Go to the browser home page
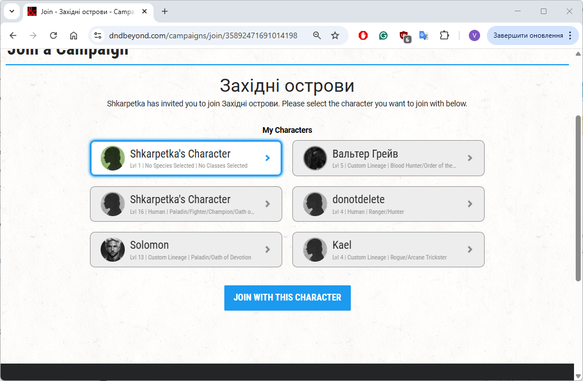 tap(74, 35)
